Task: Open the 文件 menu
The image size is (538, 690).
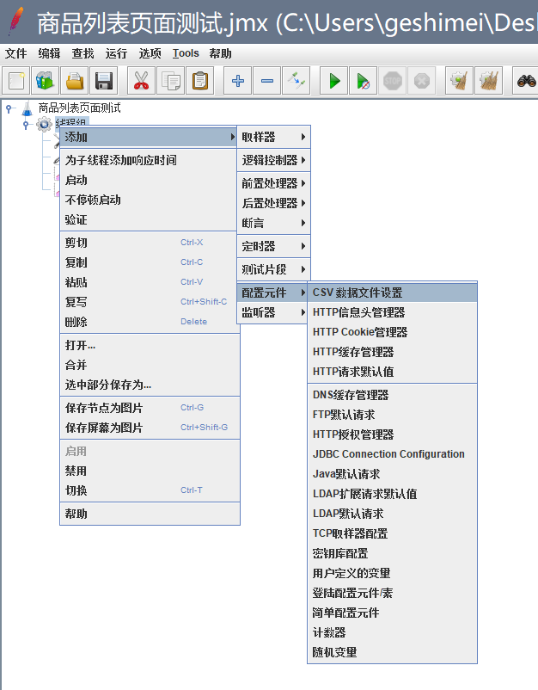Action: tap(15, 53)
